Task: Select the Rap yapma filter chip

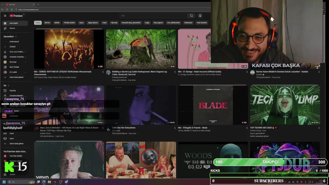Action: tap(158, 23)
